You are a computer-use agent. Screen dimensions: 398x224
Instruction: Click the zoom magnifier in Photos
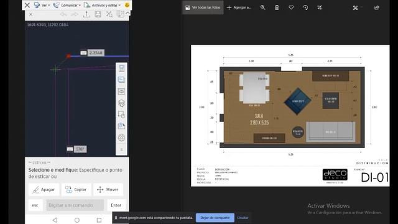click(x=262, y=7)
